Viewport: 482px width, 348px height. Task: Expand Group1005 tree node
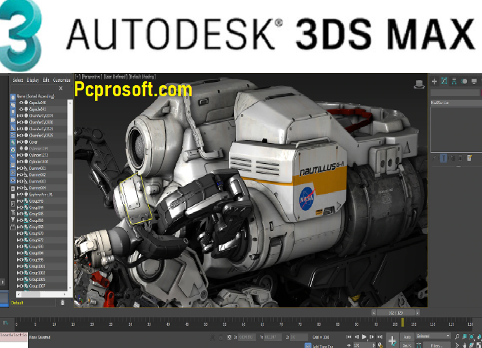pyautogui.click(x=18, y=280)
